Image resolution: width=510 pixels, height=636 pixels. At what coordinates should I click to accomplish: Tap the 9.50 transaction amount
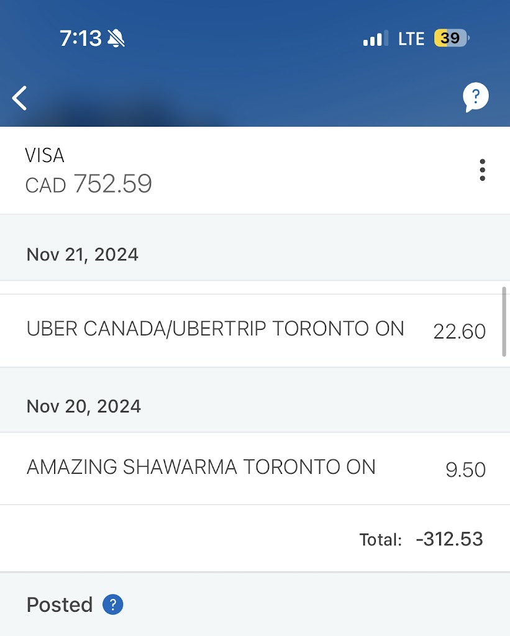click(465, 470)
